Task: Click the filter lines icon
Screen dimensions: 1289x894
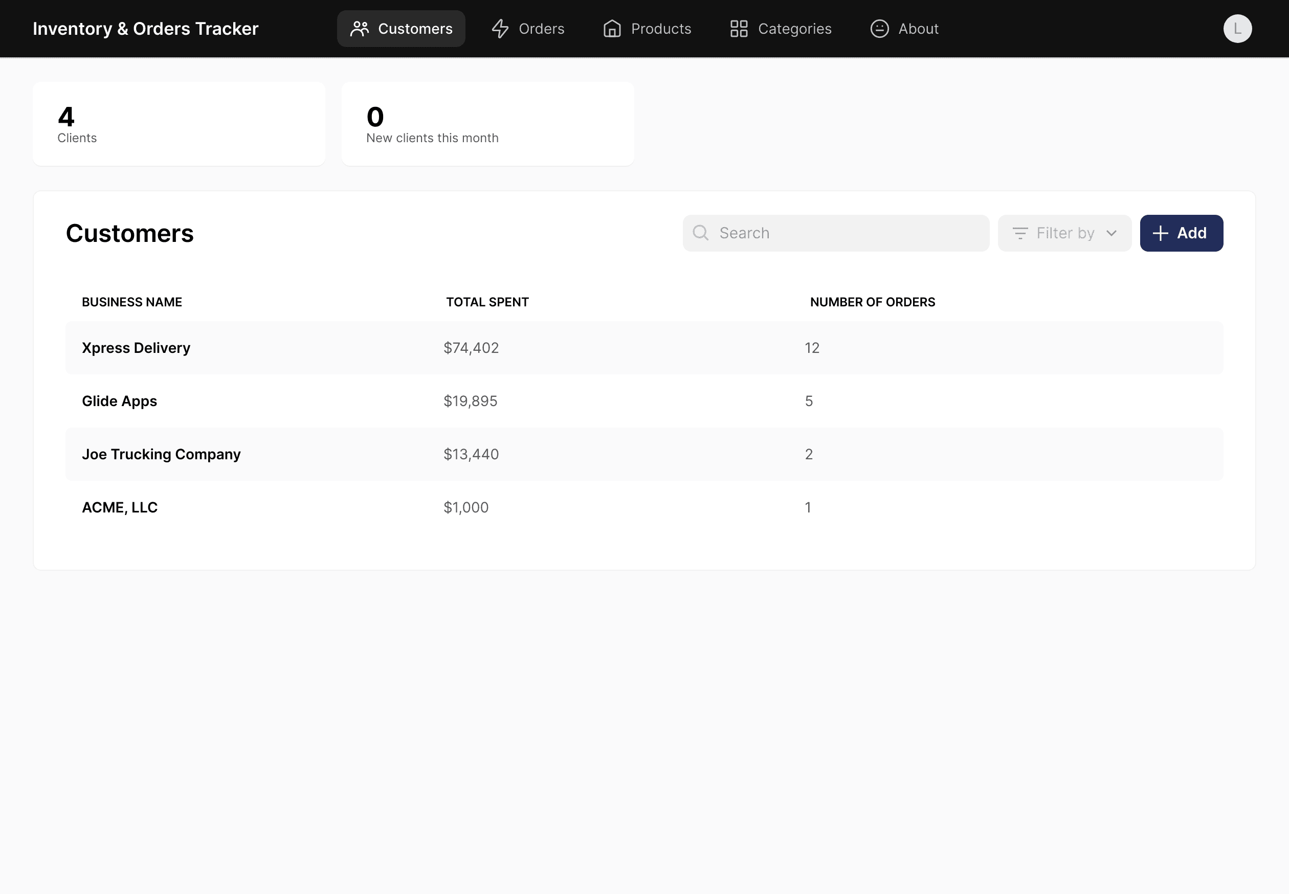Action: click(1020, 233)
